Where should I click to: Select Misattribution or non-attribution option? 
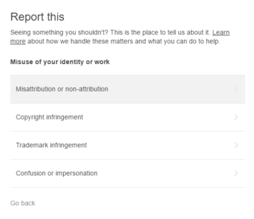point(62,89)
